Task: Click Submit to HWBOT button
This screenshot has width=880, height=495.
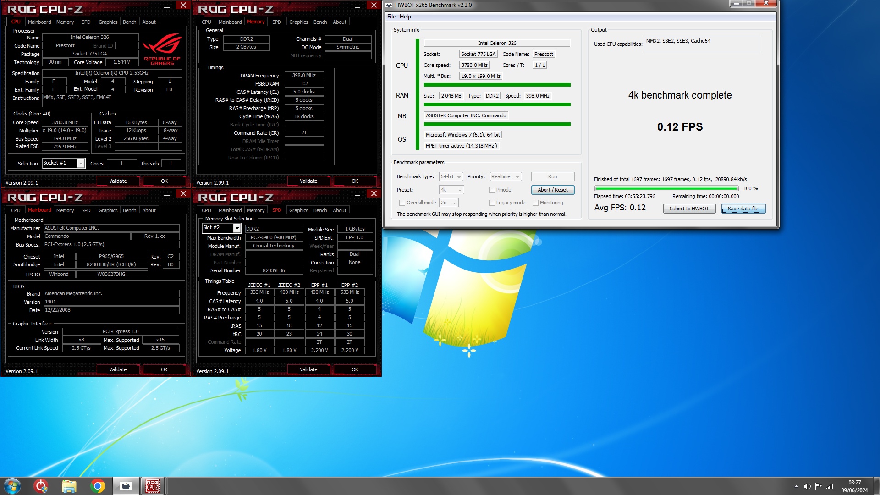Action: [689, 209]
